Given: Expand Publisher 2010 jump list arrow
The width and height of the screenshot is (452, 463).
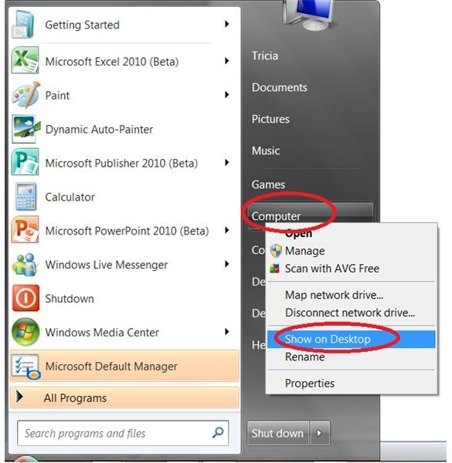Looking at the screenshot, I should (x=226, y=162).
